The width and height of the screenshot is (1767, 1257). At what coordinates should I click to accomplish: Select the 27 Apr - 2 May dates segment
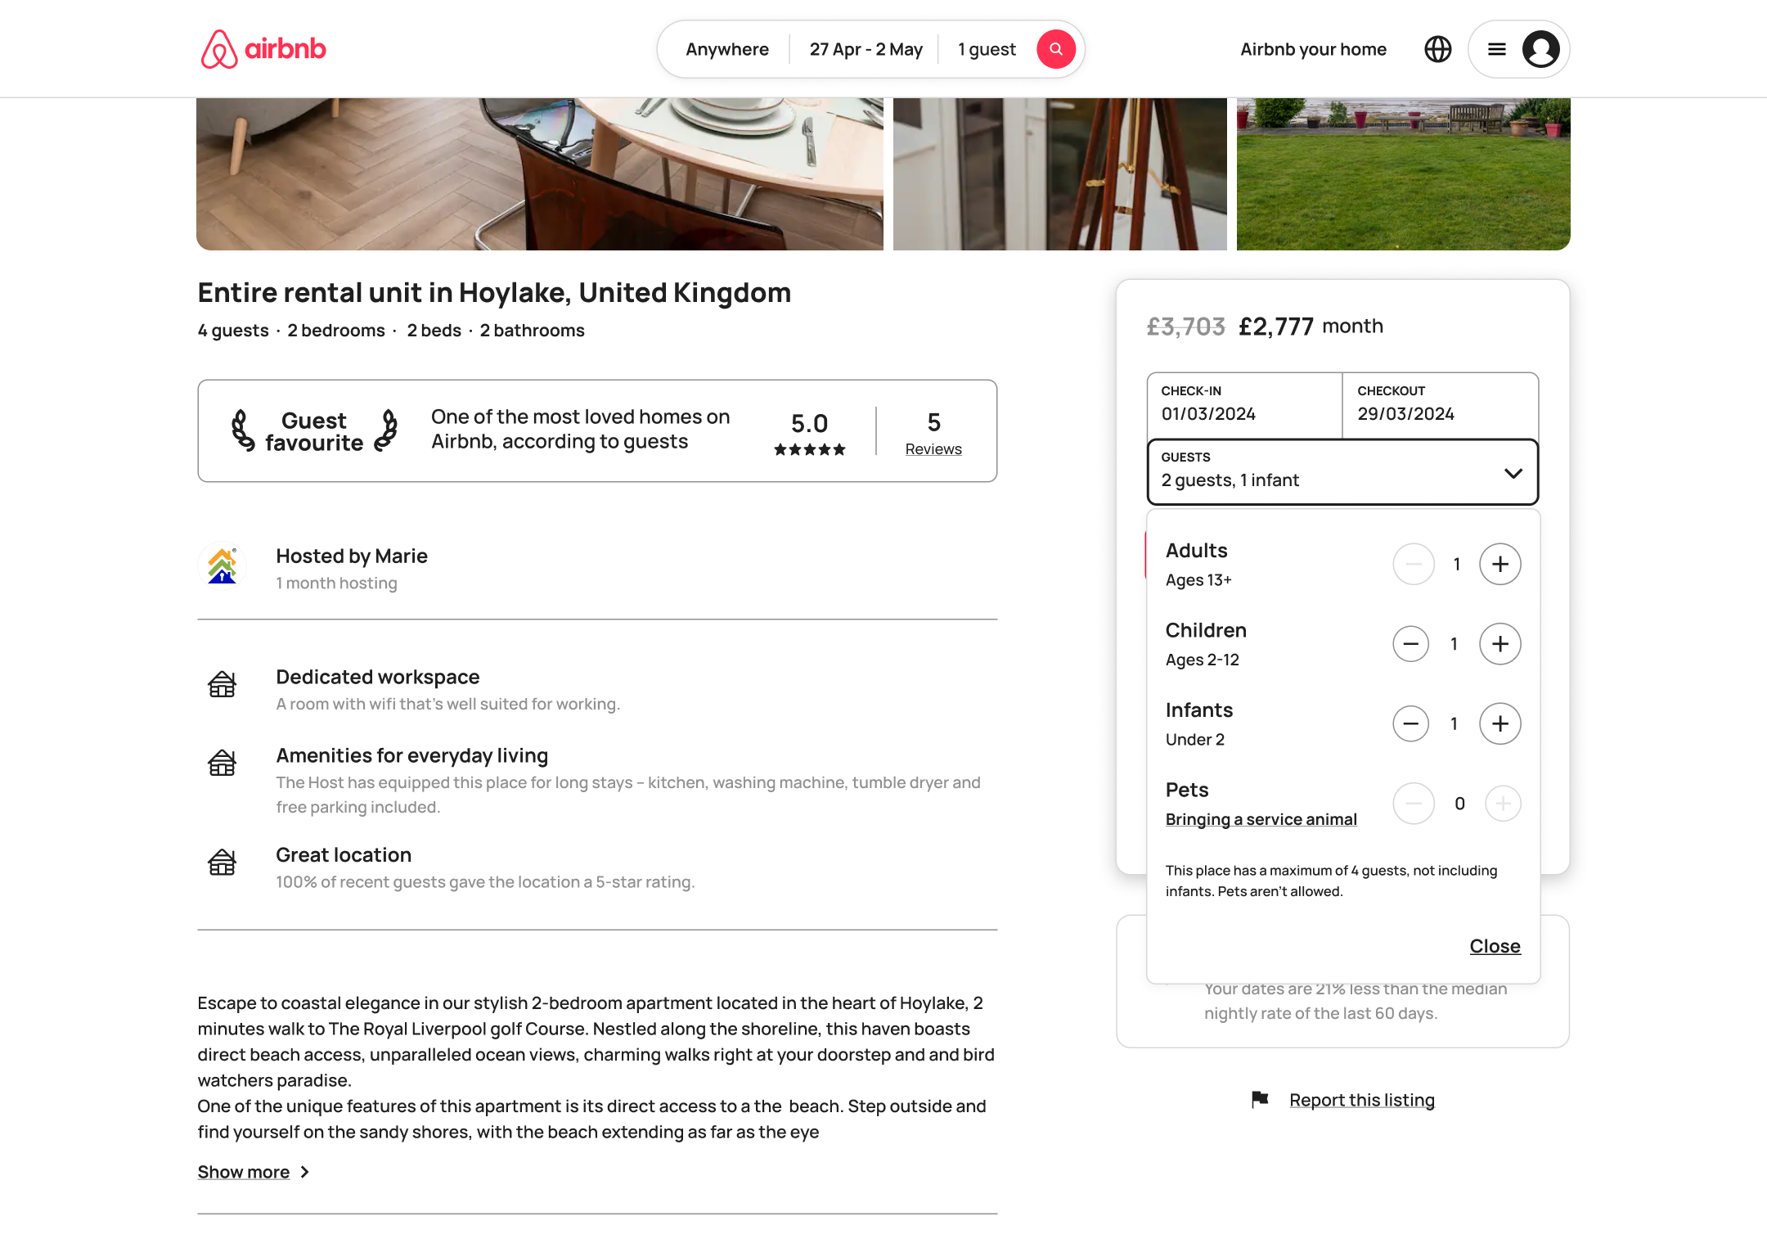(x=866, y=49)
